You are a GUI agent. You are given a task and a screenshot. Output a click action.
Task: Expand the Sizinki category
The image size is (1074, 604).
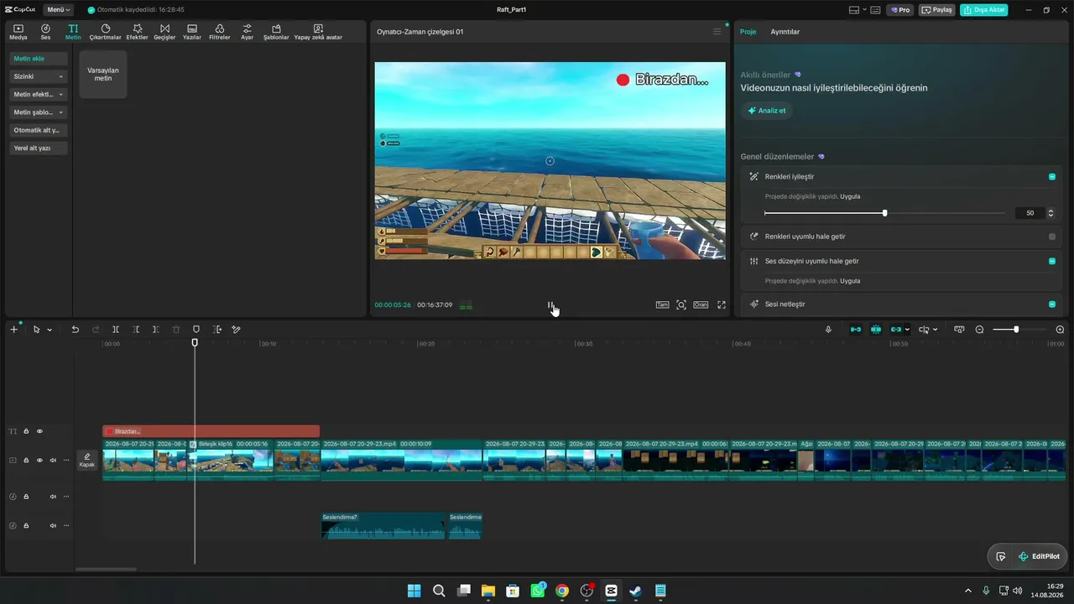click(39, 76)
